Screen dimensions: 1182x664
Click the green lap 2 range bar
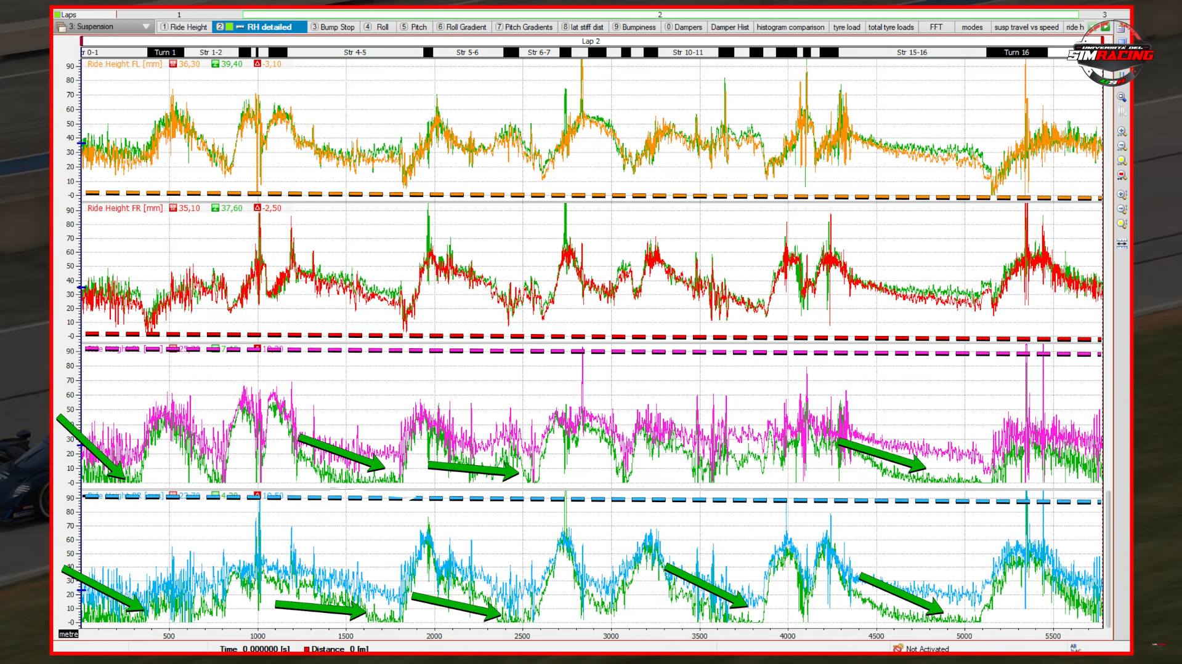[x=660, y=15]
